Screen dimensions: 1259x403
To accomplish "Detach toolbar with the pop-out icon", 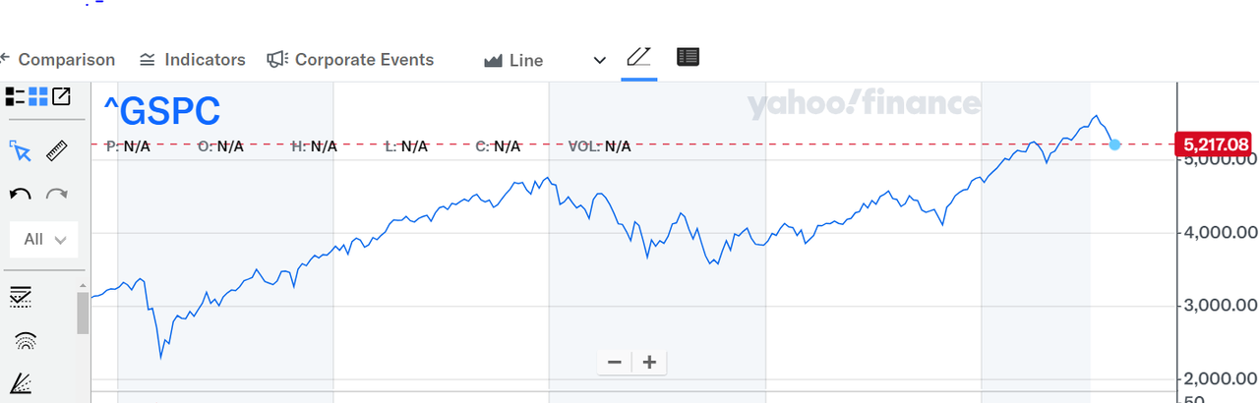I will click(x=62, y=96).
